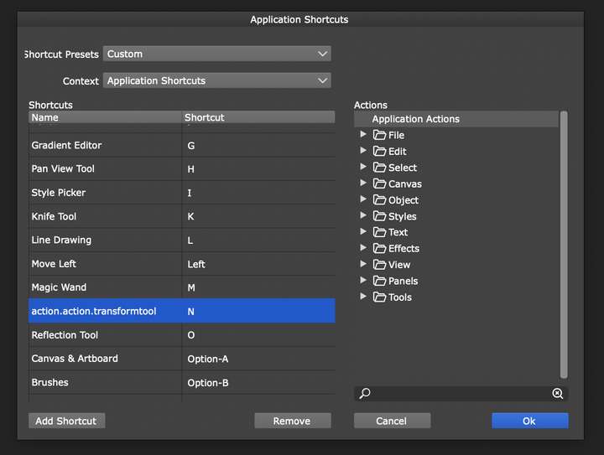Click the Text folder icon
The image size is (604, 455).
379,232
